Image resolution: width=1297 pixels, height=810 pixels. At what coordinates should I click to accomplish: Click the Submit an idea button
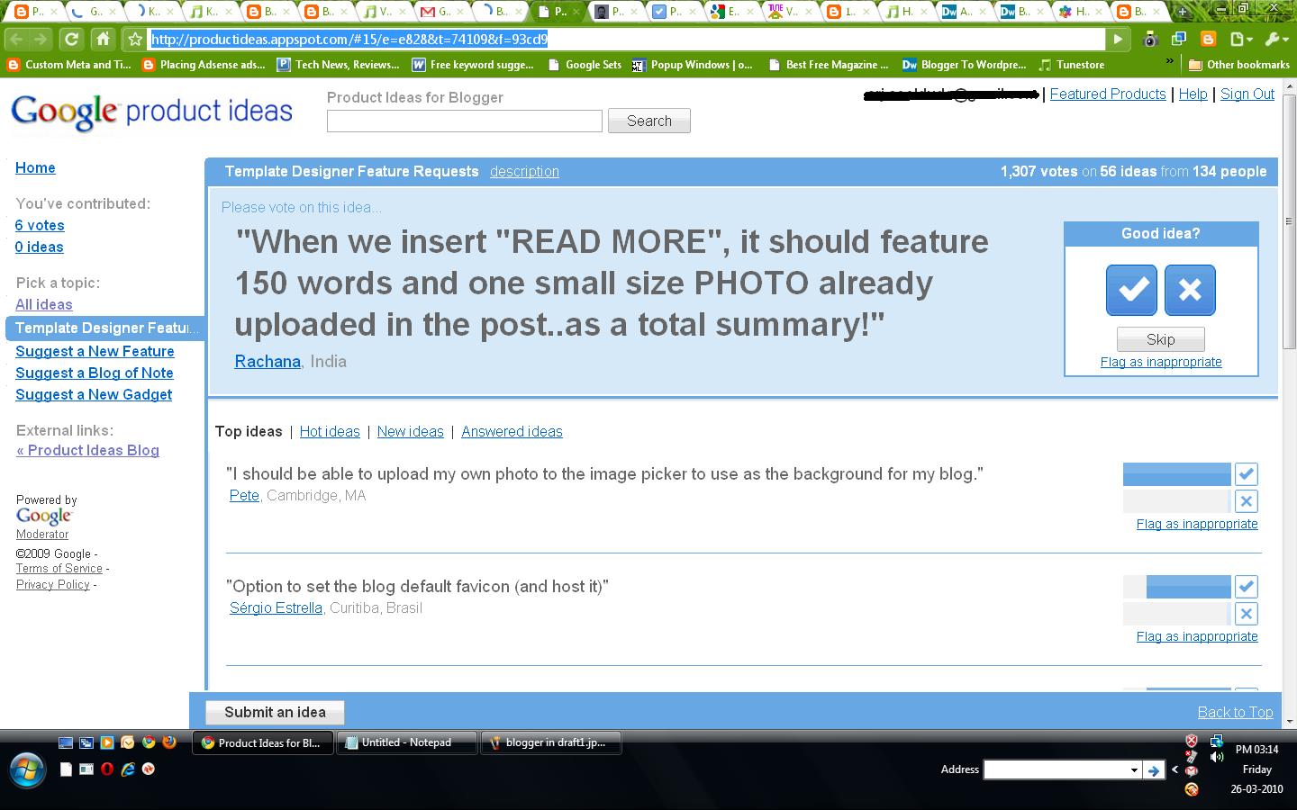click(x=275, y=712)
